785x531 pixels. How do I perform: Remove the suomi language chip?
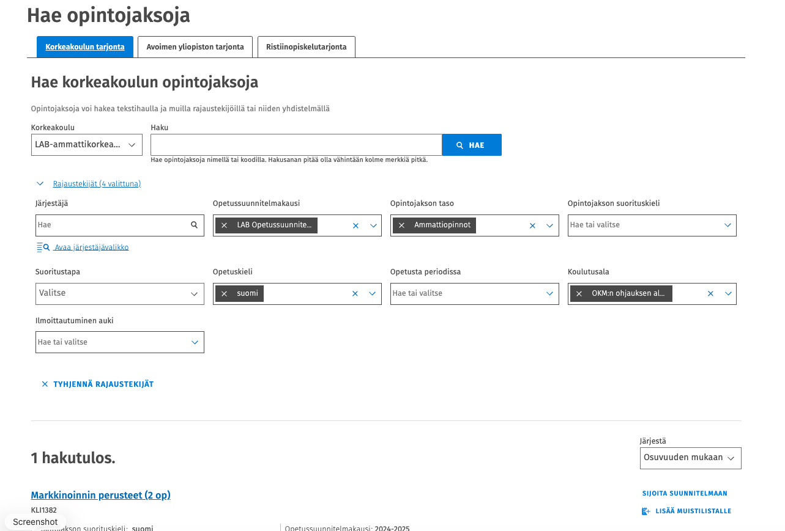point(225,294)
